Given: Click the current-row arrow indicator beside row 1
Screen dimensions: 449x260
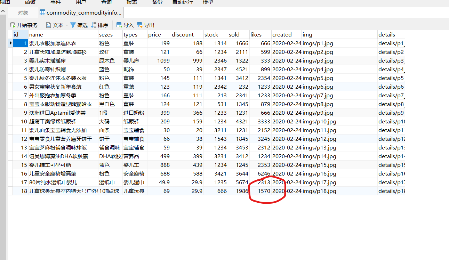Looking at the screenshot, I should (10, 43).
